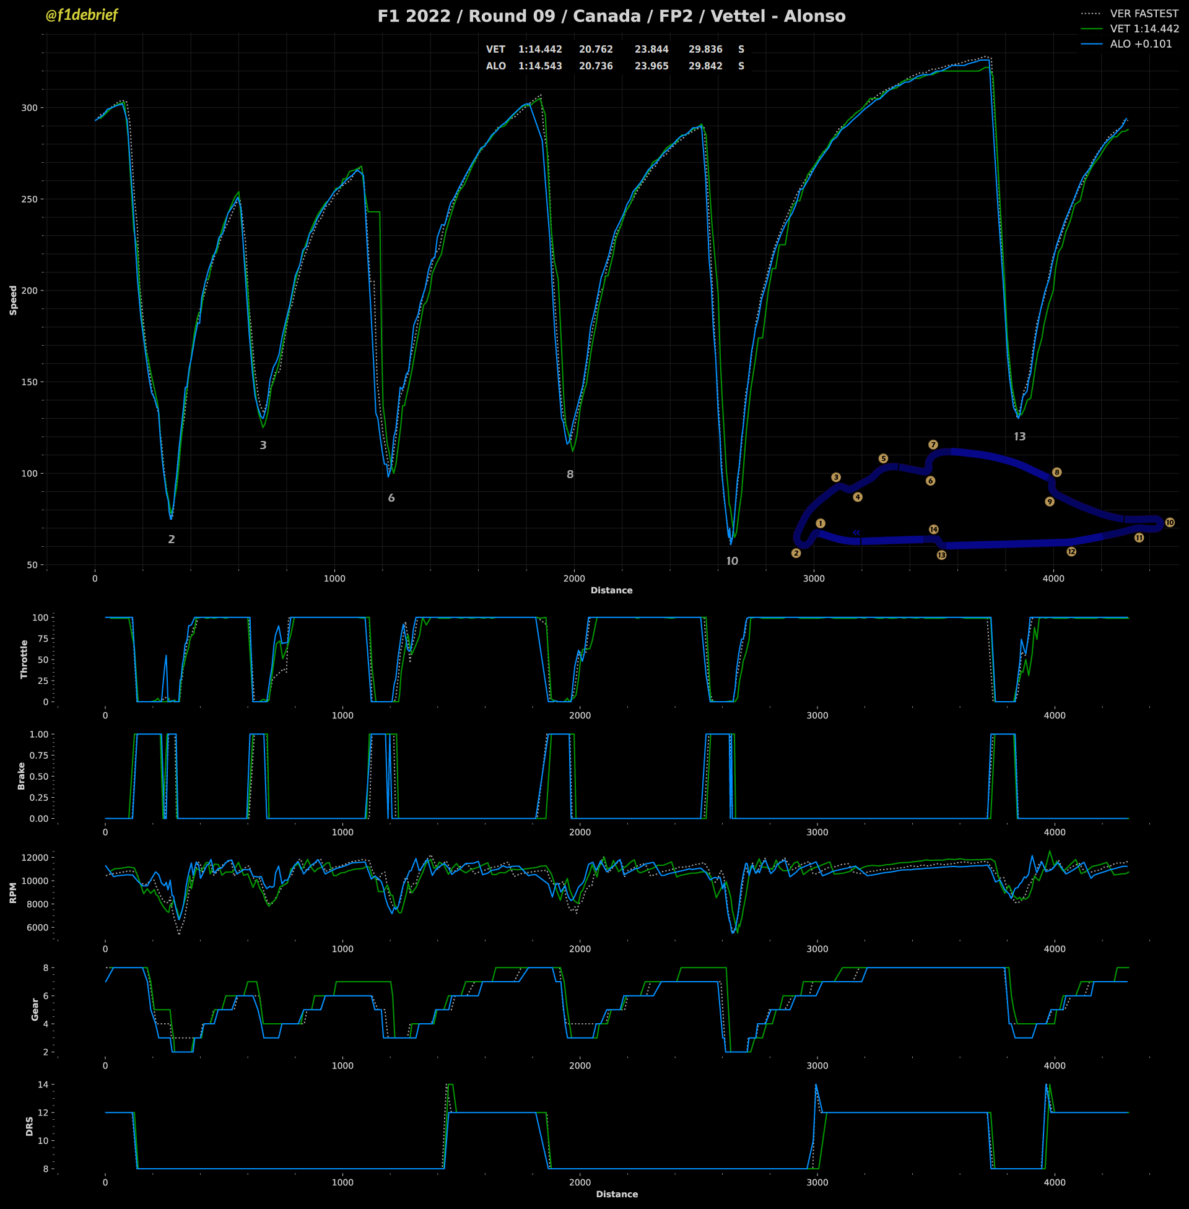1189x1209 pixels.
Task: Click the "Distance" label under the DRS plot
Action: [617, 1195]
